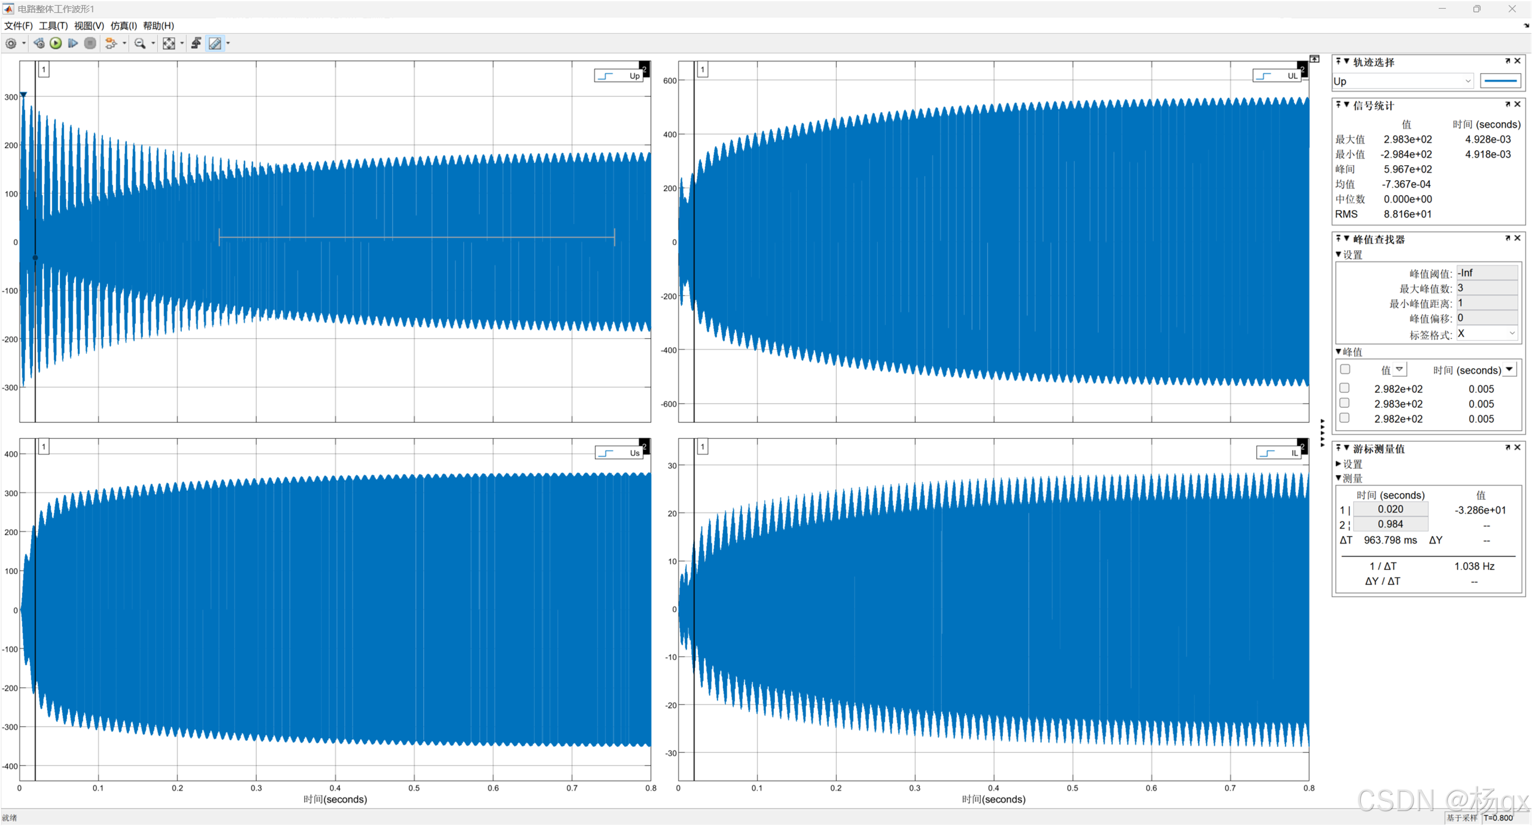Click the Stop simulation icon

click(x=90, y=43)
